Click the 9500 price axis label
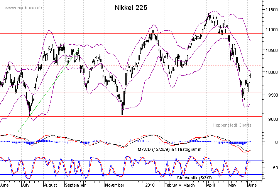This screenshot has height=187, width=279. pos(273,95)
